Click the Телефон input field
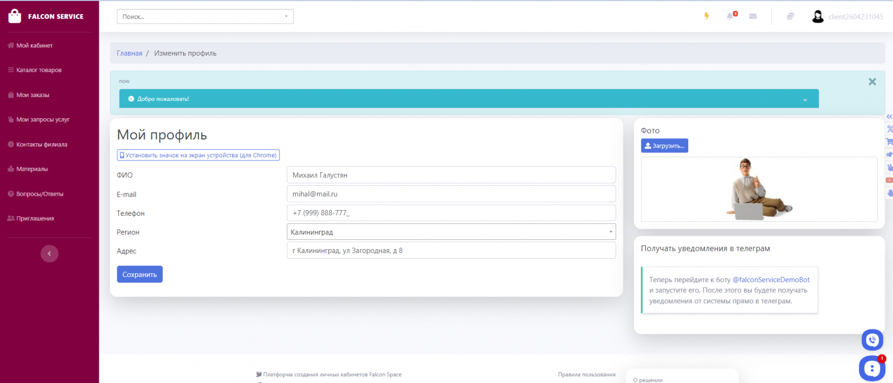Viewport: 893px width, 383px height. point(451,213)
